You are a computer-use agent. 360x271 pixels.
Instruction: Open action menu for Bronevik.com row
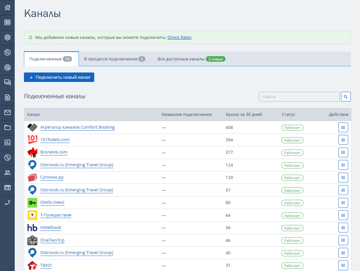343,152
